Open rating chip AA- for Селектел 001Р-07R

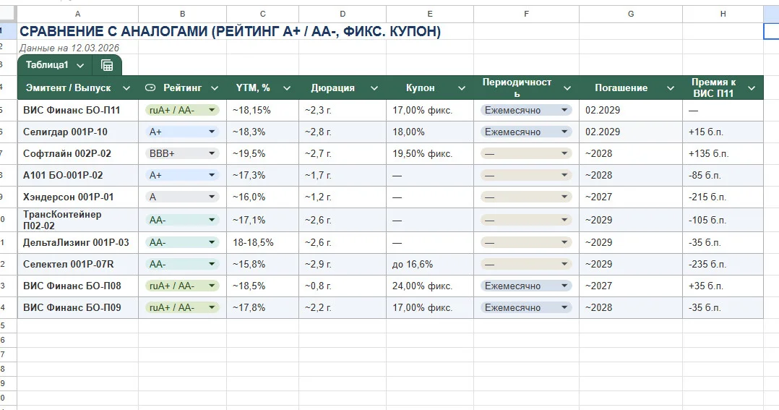click(x=182, y=265)
